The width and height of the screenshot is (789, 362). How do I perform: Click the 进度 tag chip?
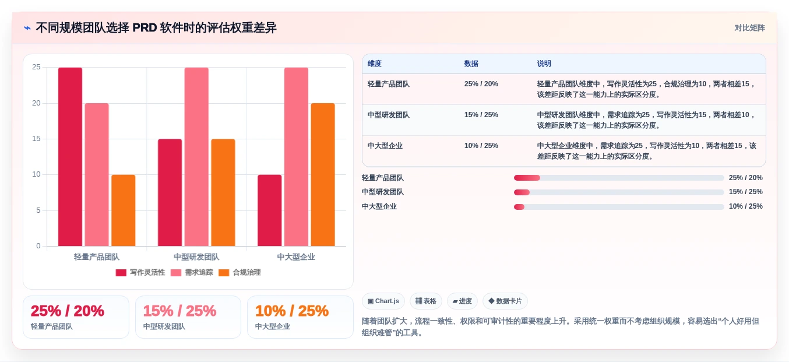pos(462,301)
